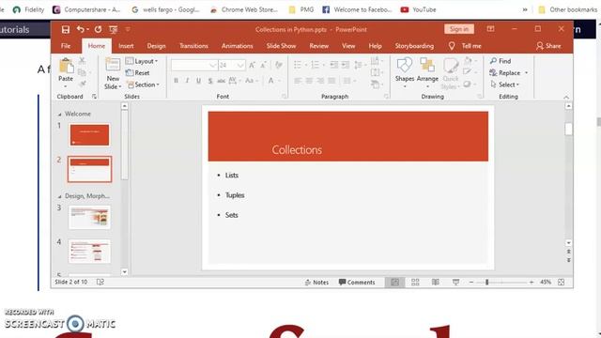Viewport: 601px width, 338px height.
Task: Open the Fidelity bookmark in Chrome
Action: (28, 9)
